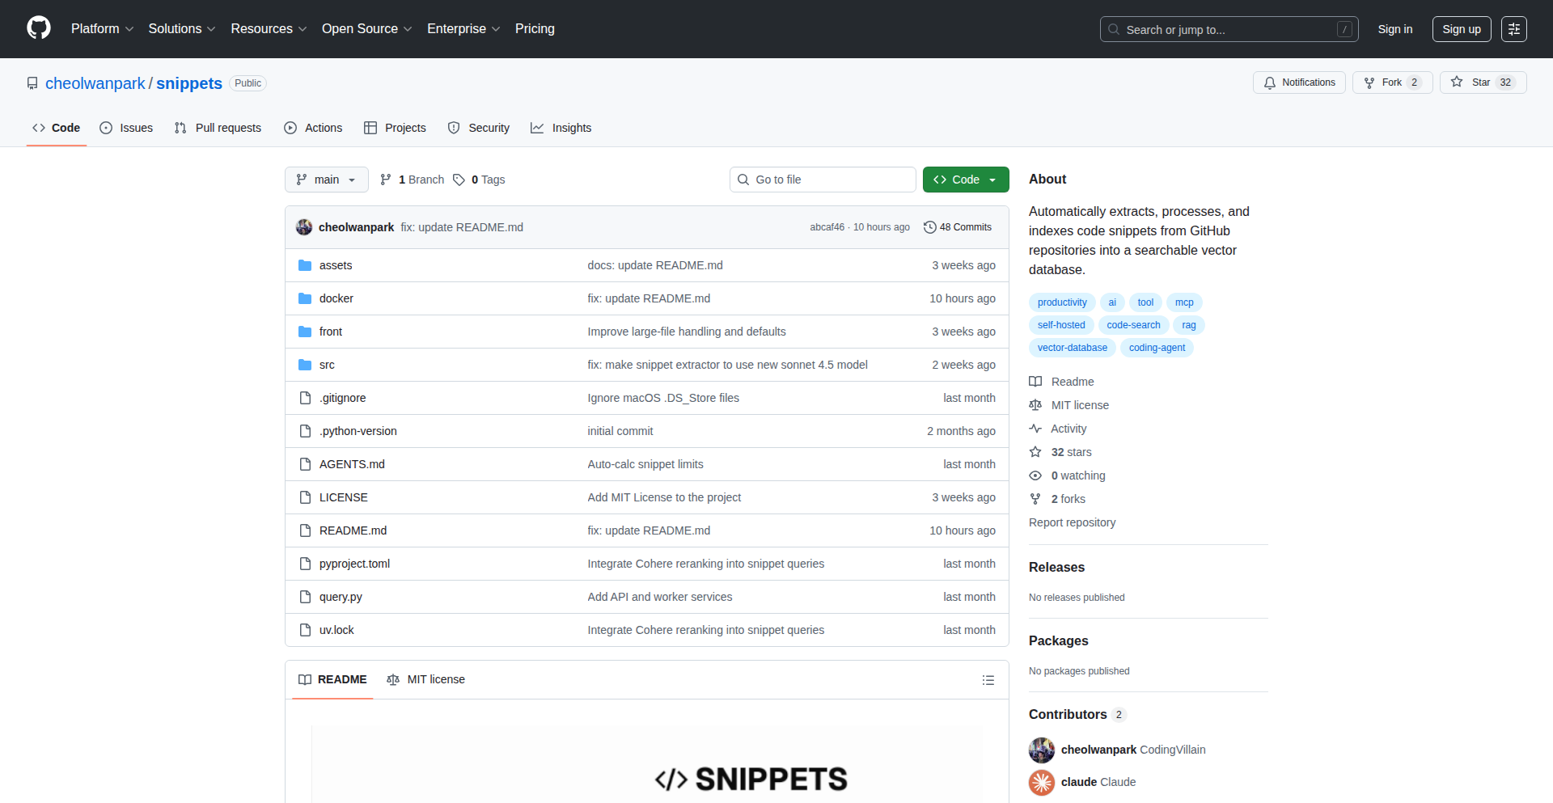Click the README outline list icon

click(x=988, y=680)
